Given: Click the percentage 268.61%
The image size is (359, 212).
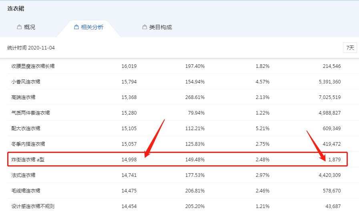Looking at the screenshot, I should pos(195,97).
